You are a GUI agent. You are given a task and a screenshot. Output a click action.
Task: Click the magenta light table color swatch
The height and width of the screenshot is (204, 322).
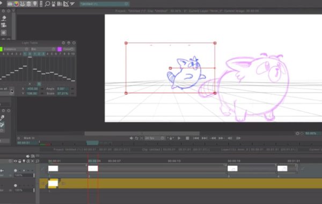60,49
